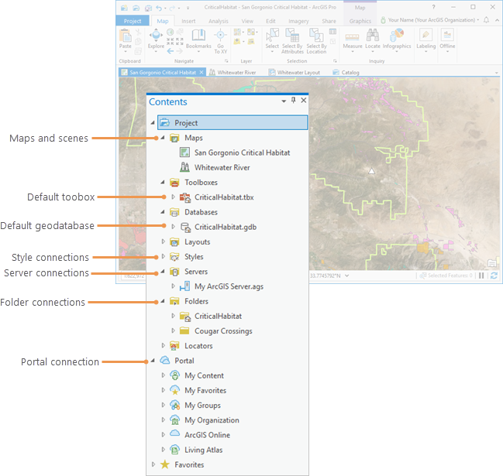Viewport: 503px width, 476px height.
Task: Refresh the map view
Action: tap(494, 276)
